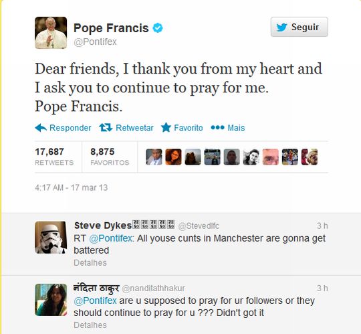
Task: Click @Pontifex mention in Steve Dykes reply
Action: pos(111,238)
